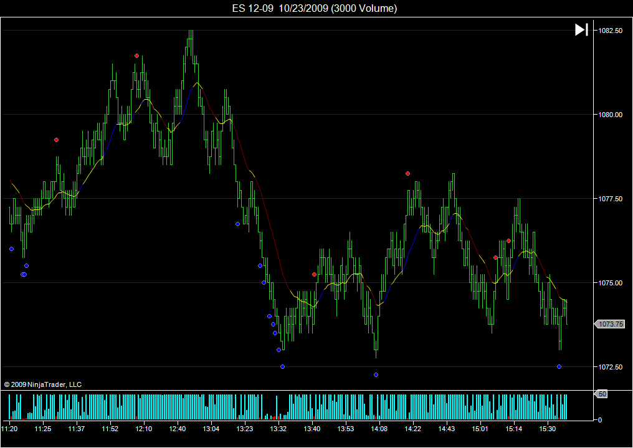Click the blue dot at 1072.50 near 13:32

tap(283, 367)
